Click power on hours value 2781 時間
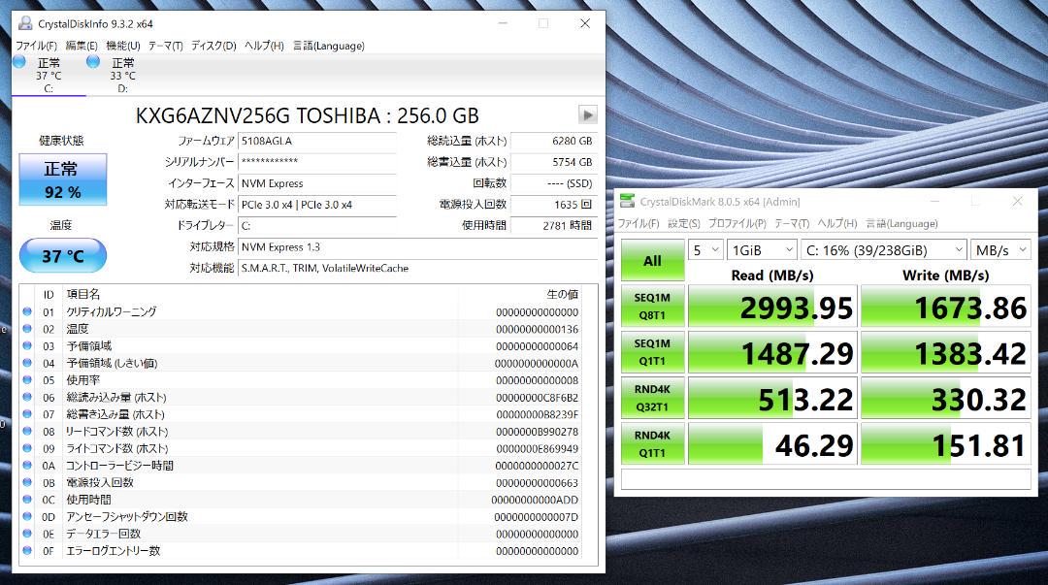Screen dimensions: 1048x585 pyautogui.click(x=554, y=225)
